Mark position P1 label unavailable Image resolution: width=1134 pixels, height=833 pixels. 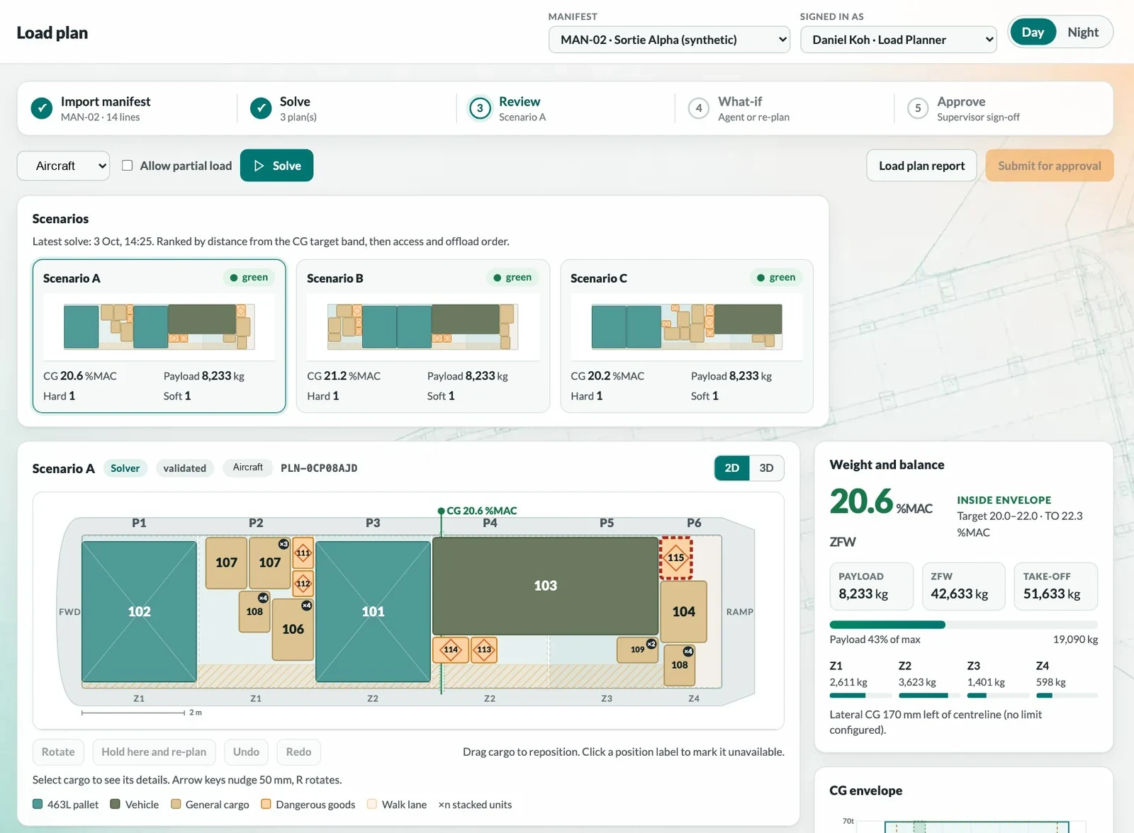click(x=139, y=523)
